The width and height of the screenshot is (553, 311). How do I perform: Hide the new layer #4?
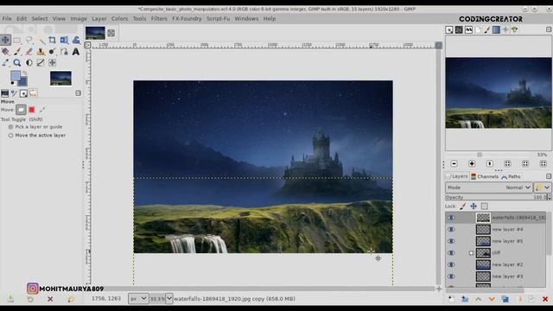tap(451, 230)
